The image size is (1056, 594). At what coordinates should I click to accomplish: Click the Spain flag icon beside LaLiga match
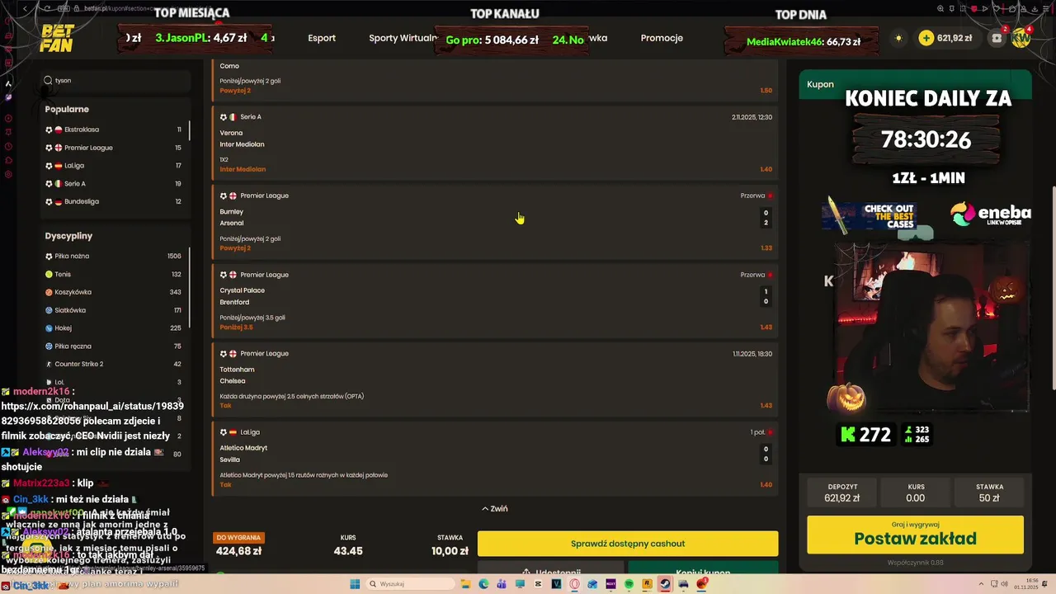[233, 432]
